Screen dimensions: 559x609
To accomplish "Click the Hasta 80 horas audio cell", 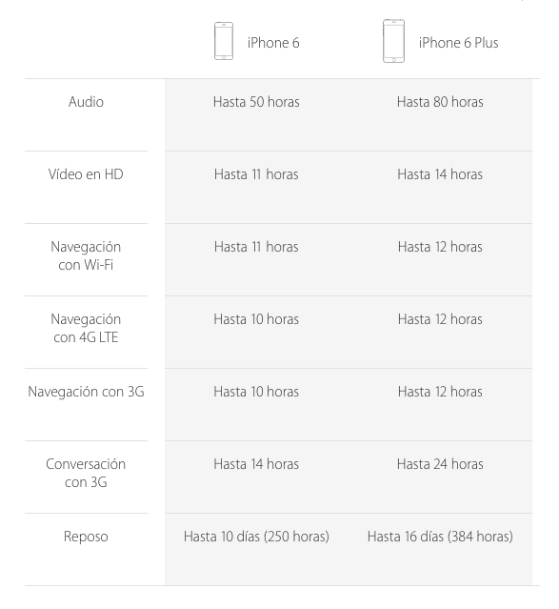I will pos(440,102).
